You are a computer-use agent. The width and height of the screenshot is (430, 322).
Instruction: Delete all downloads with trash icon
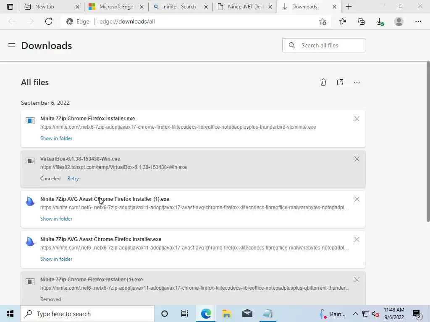[x=323, y=82]
